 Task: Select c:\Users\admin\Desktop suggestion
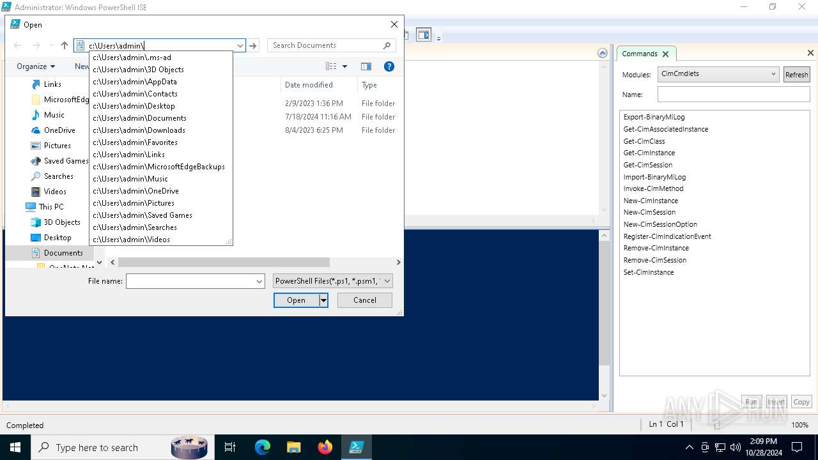point(161,106)
